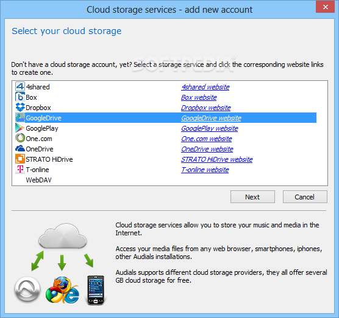Open the 4shared website link
This screenshot has height=318, width=339.
[205, 87]
